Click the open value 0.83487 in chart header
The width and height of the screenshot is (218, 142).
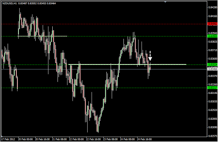(x=23, y=3)
